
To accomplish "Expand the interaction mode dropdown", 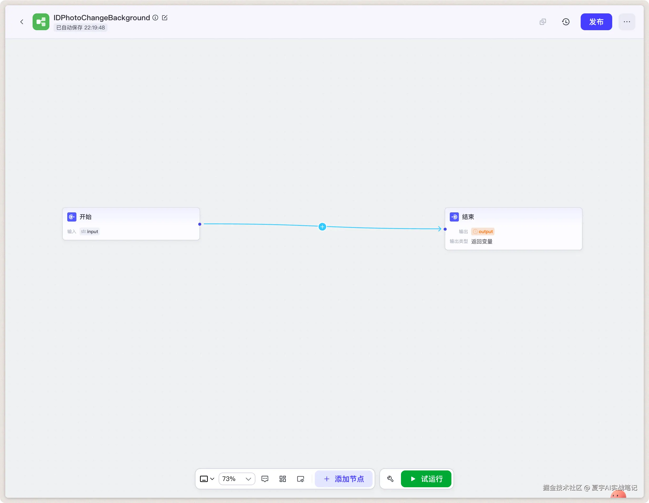I will [x=207, y=479].
